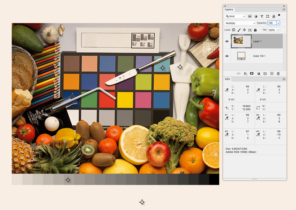Click the magenta patch on the color chart
The height and width of the screenshot is (210, 296).
point(143,100)
